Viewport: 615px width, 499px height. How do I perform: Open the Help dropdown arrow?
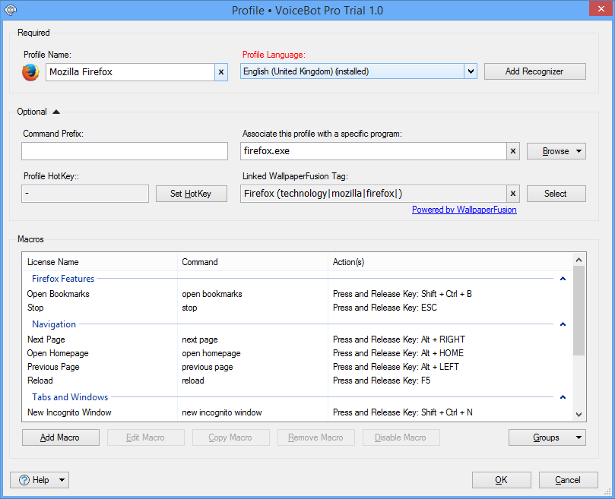pyautogui.click(x=62, y=480)
